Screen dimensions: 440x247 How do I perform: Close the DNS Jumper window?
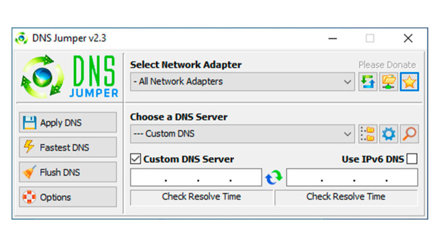[x=408, y=38]
